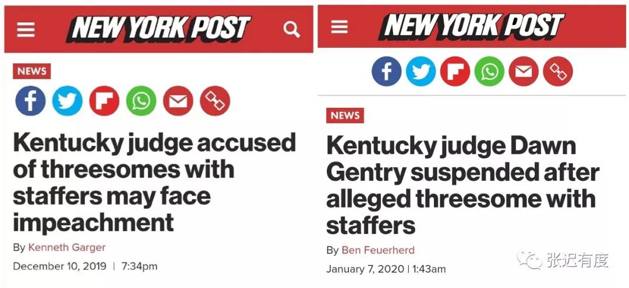The image size is (629, 288).
Task: Share right article on Facebook
Action: pos(387,72)
